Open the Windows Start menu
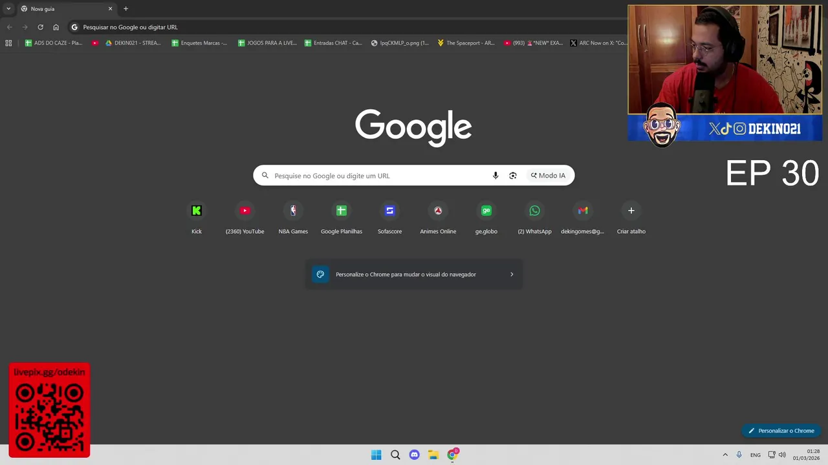 coord(376,455)
